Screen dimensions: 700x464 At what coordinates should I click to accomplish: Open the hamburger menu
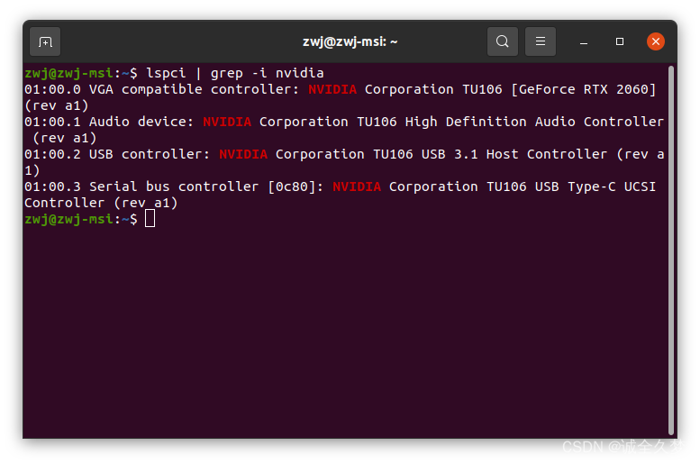coord(541,41)
